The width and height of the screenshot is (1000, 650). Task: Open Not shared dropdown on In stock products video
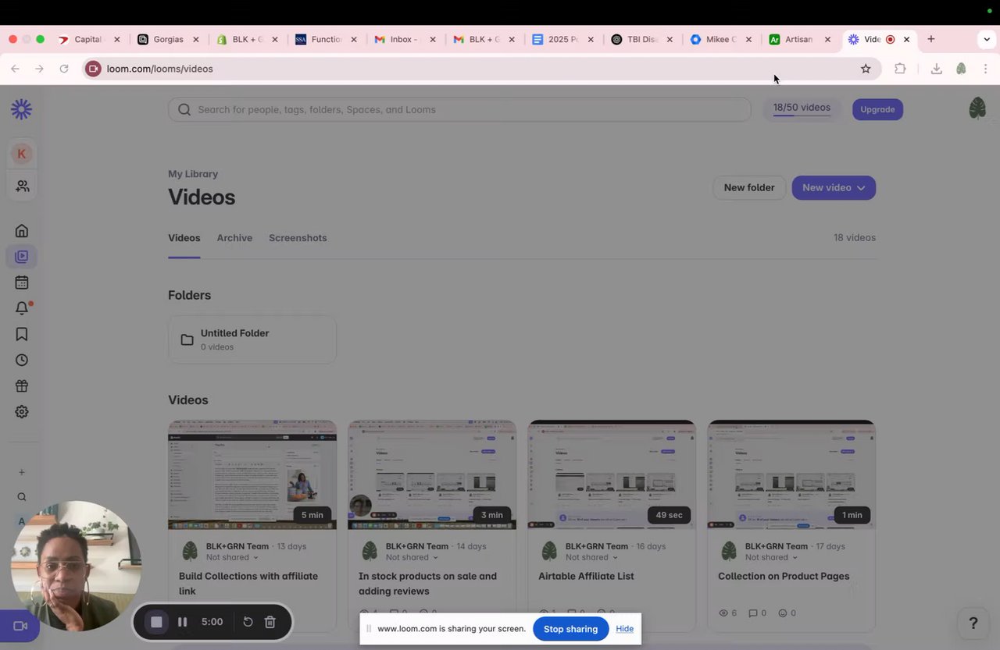[x=412, y=557]
